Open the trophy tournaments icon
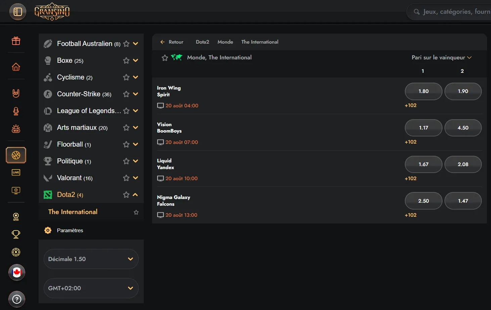 [x=16, y=234]
